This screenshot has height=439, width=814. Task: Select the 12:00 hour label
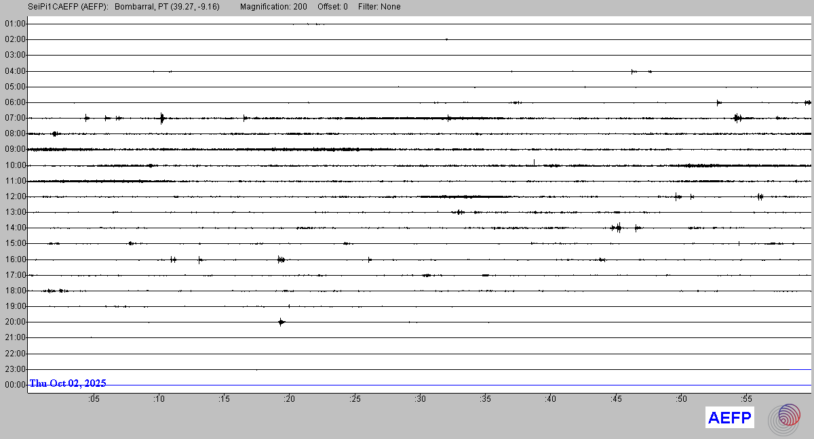click(x=15, y=196)
